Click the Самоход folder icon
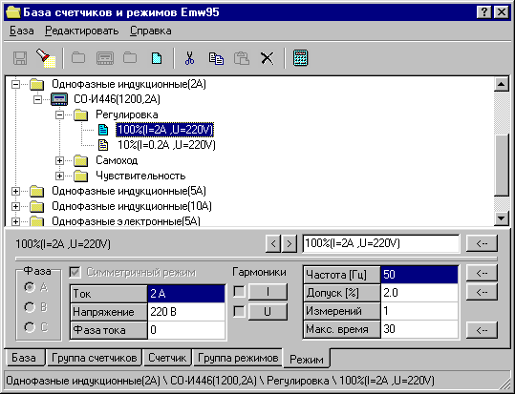The height and width of the screenshot is (394, 515). [81, 160]
